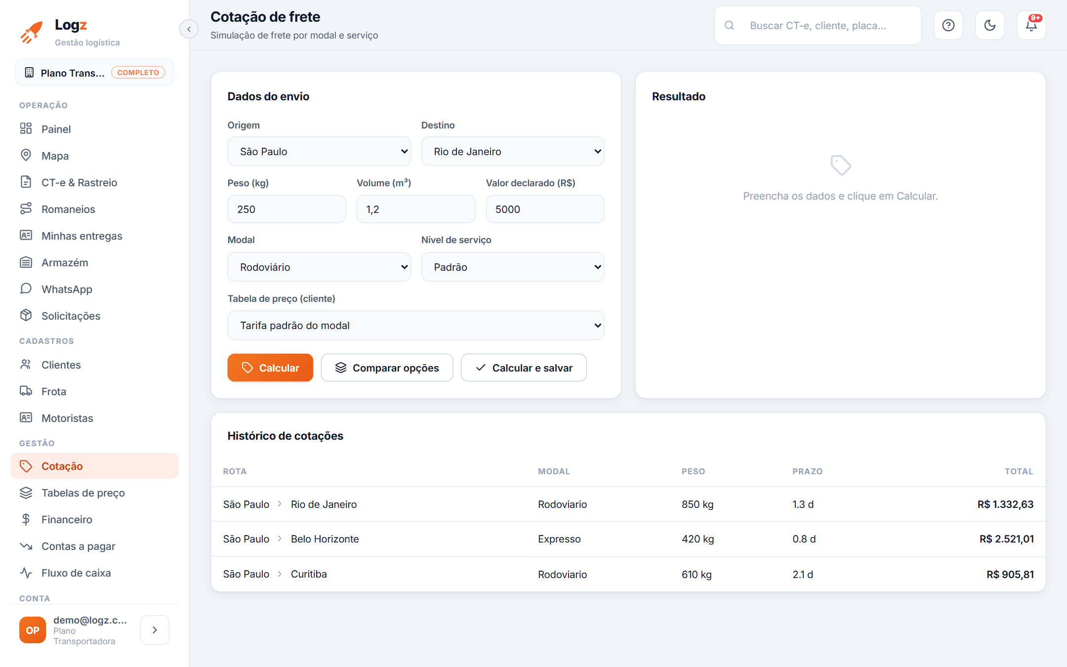This screenshot has height=667, width=1067.
Task: Collapse the sidebar with chevron button
Action: click(189, 29)
